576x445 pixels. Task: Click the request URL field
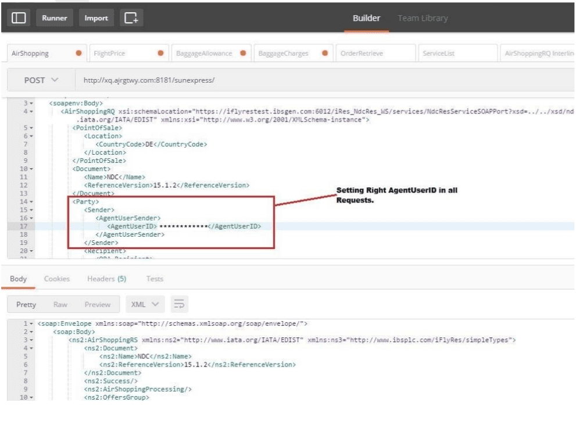[325, 80]
